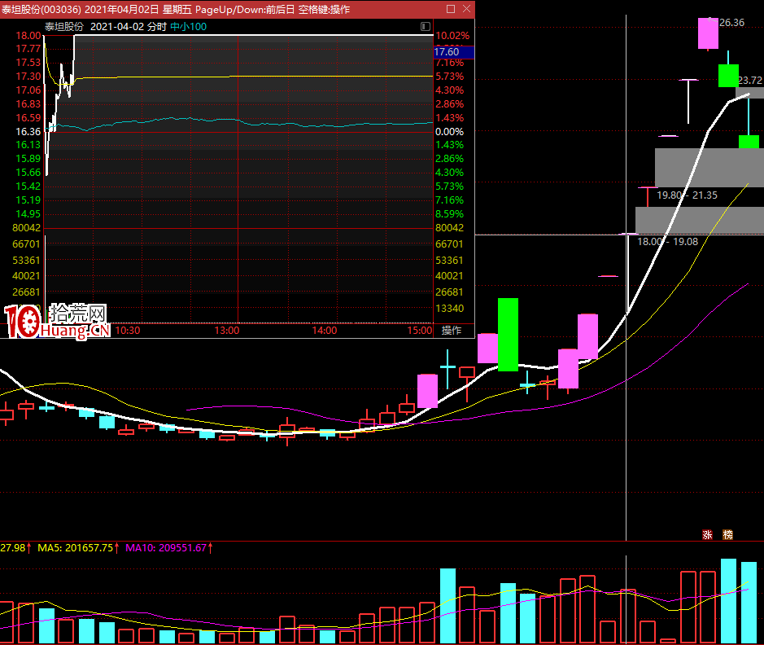Screen dimensions: 764x645
Task: Close the 泰坦股份 intraday popup window
Action: coord(465,9)
